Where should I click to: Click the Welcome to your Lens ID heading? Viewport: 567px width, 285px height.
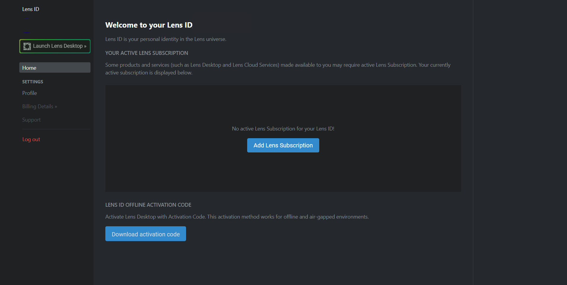tap(149, 25)
